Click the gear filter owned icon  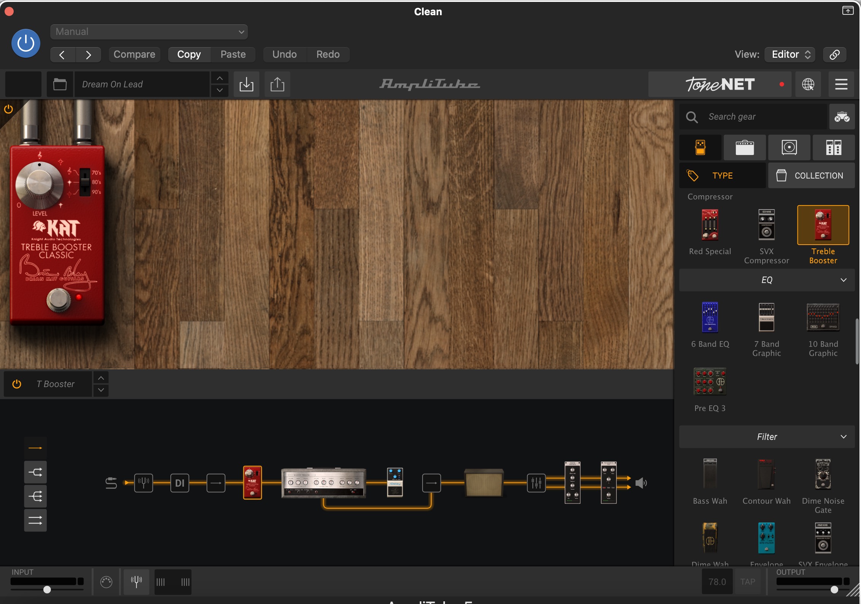[x=842, y=117]
